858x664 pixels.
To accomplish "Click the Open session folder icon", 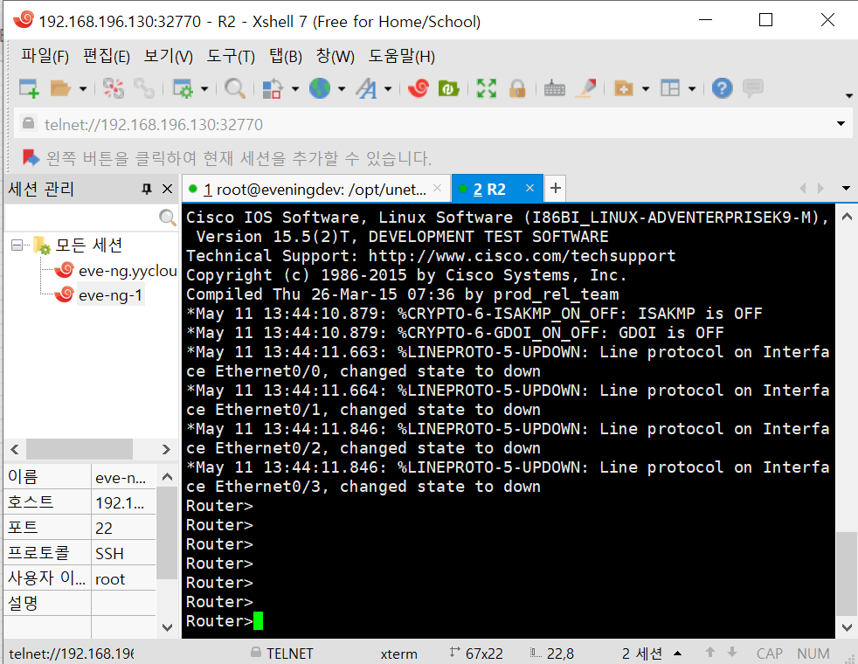I will 60,88.
